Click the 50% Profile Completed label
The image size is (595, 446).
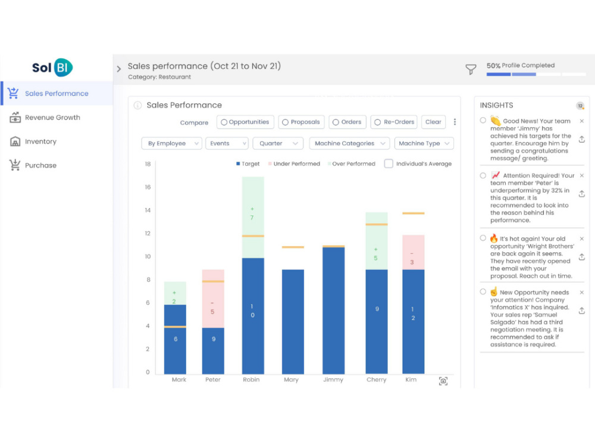[520, 65]
